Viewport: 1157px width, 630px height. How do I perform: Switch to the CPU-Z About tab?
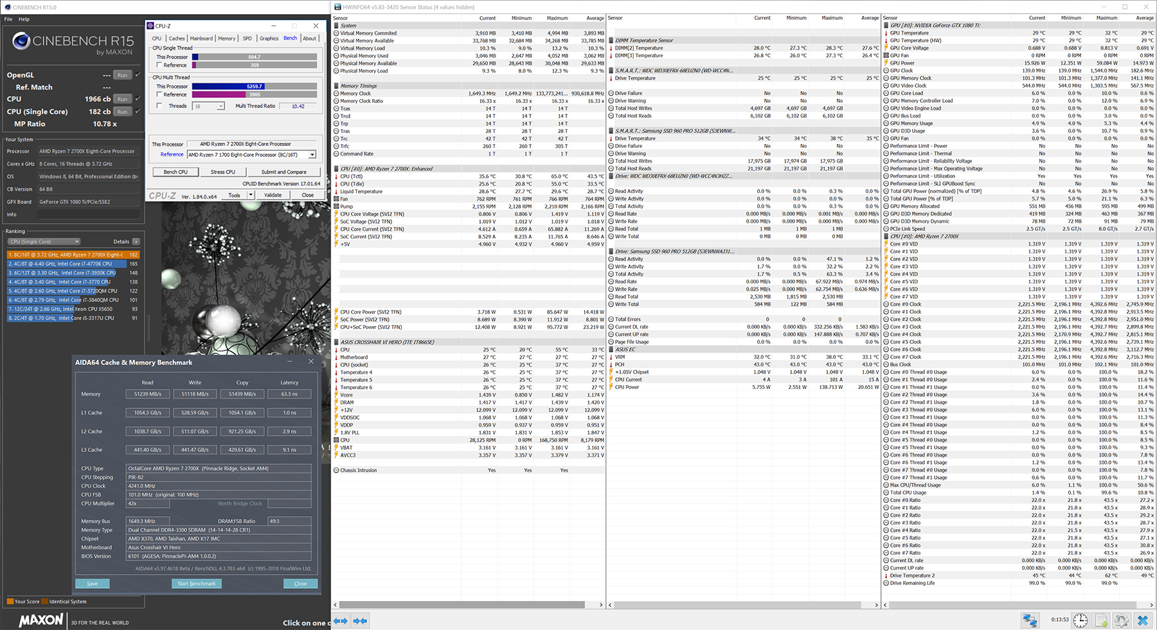[310, 39]
